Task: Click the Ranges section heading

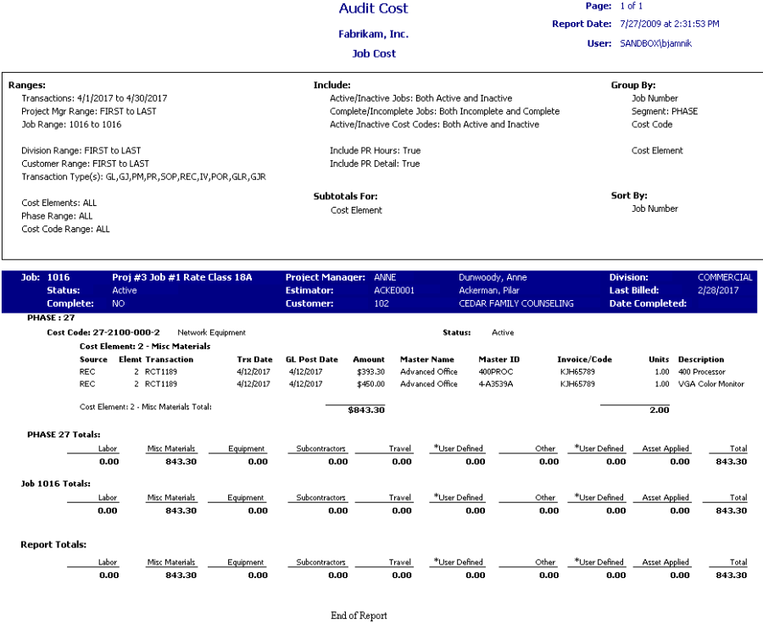Action: (x=27, y=86)
